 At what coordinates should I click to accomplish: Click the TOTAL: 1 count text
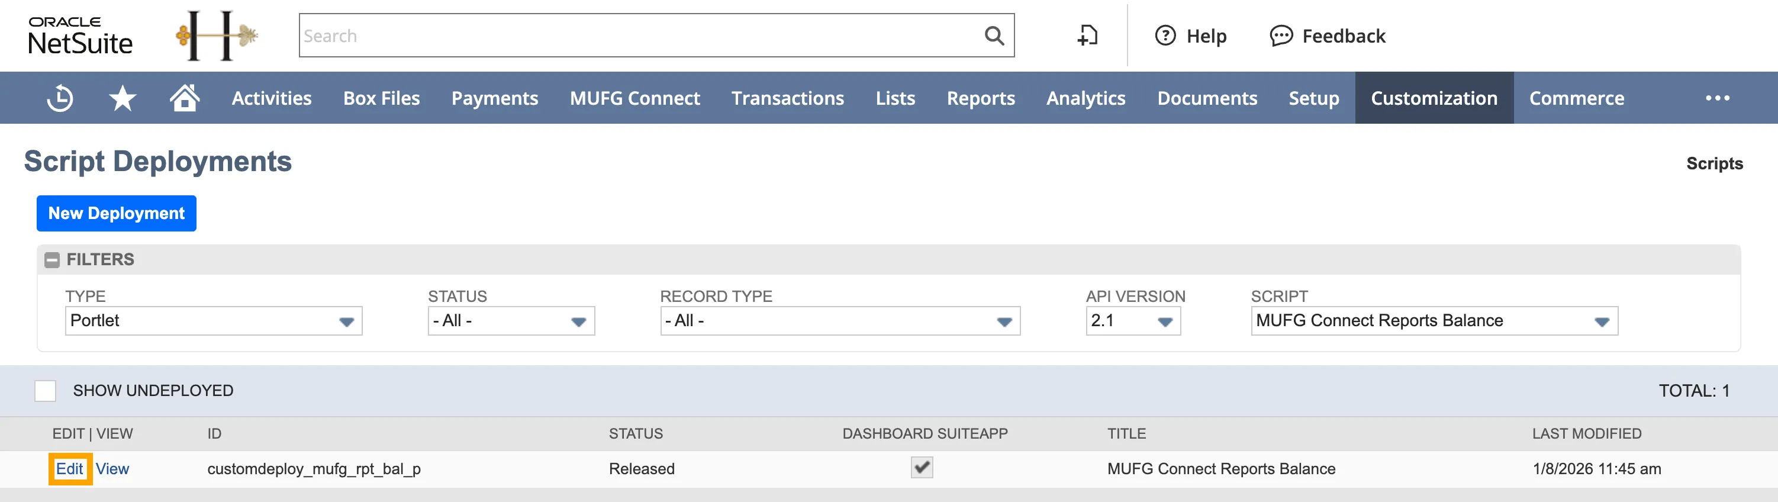[1694, 391]
